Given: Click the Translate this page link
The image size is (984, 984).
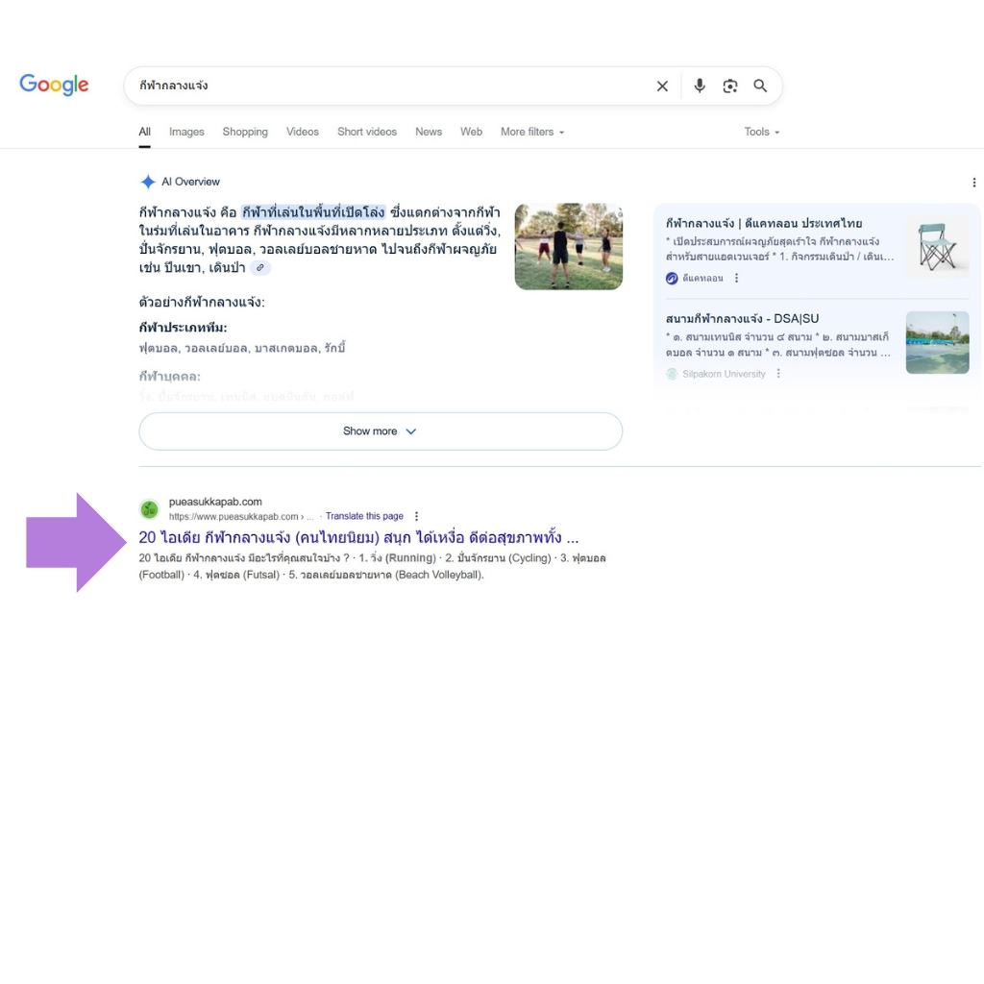Looking at the screenshot, I should tap(364, 516).
